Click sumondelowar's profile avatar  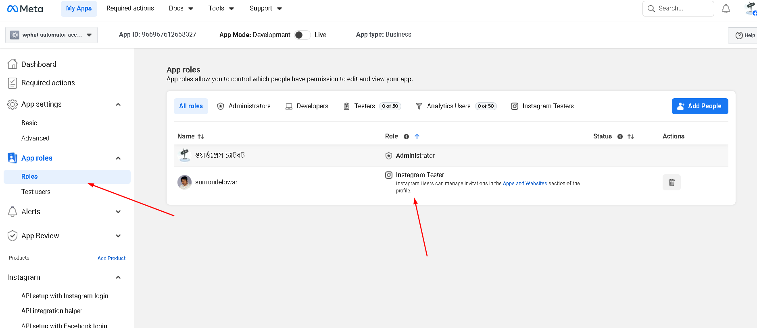(184, 182)
